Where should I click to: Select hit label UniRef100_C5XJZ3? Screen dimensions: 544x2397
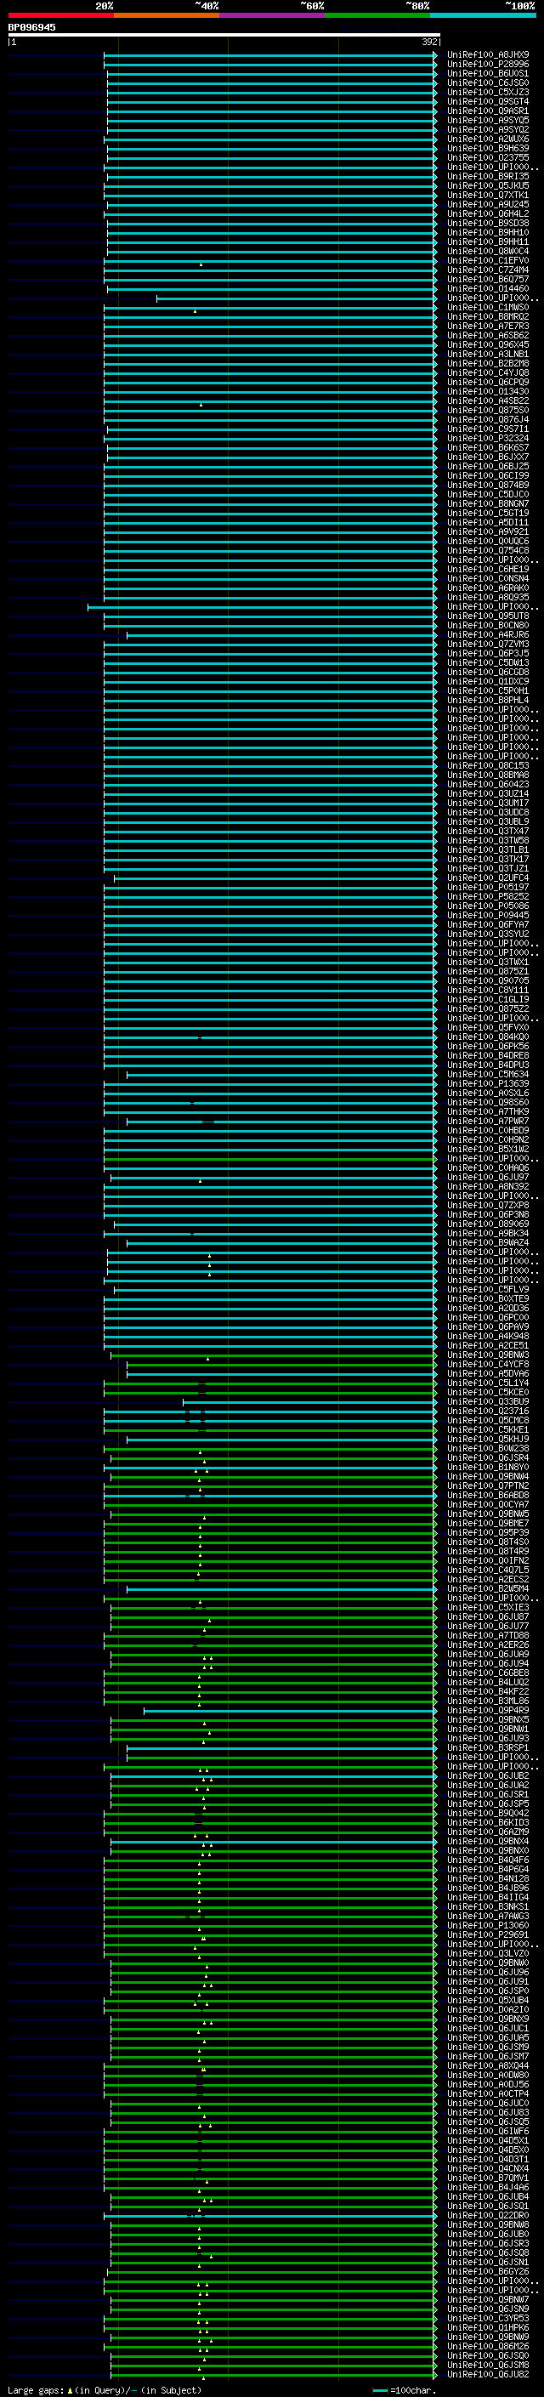pos(488,92)
